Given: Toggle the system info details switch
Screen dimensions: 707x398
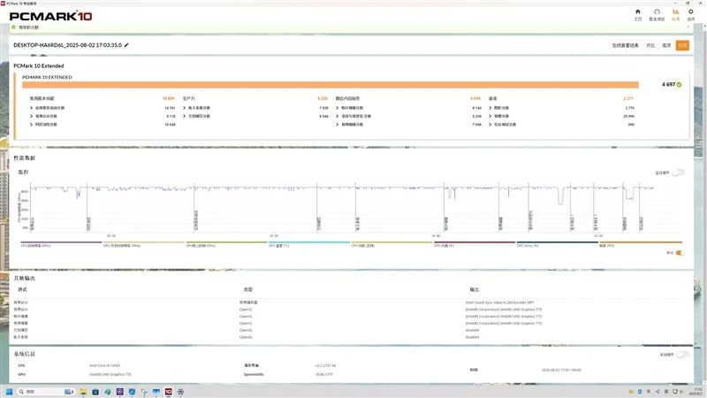Looking at the screenshot, I should point(680,354).
